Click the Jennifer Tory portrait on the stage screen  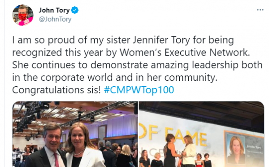tap(236, 149)
